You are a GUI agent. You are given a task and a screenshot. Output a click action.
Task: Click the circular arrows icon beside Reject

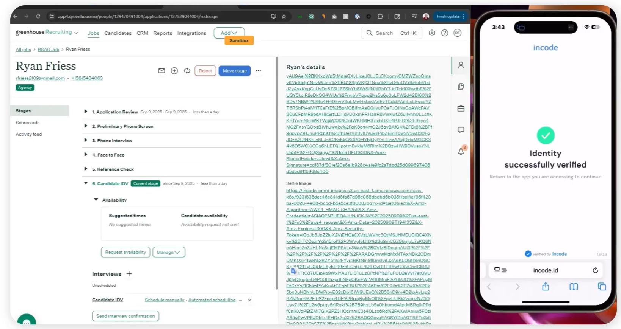click(187, 71)
